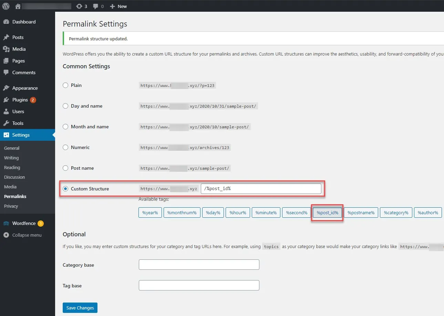Click the %author% tag button
Viewport: 444px width, 316px height.
[428, 213]
